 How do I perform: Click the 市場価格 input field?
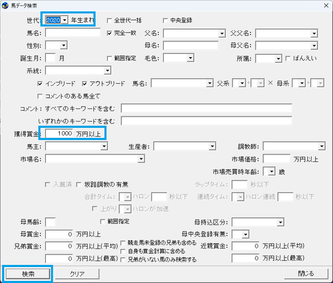pyautogui.click(x=276, y=159)
